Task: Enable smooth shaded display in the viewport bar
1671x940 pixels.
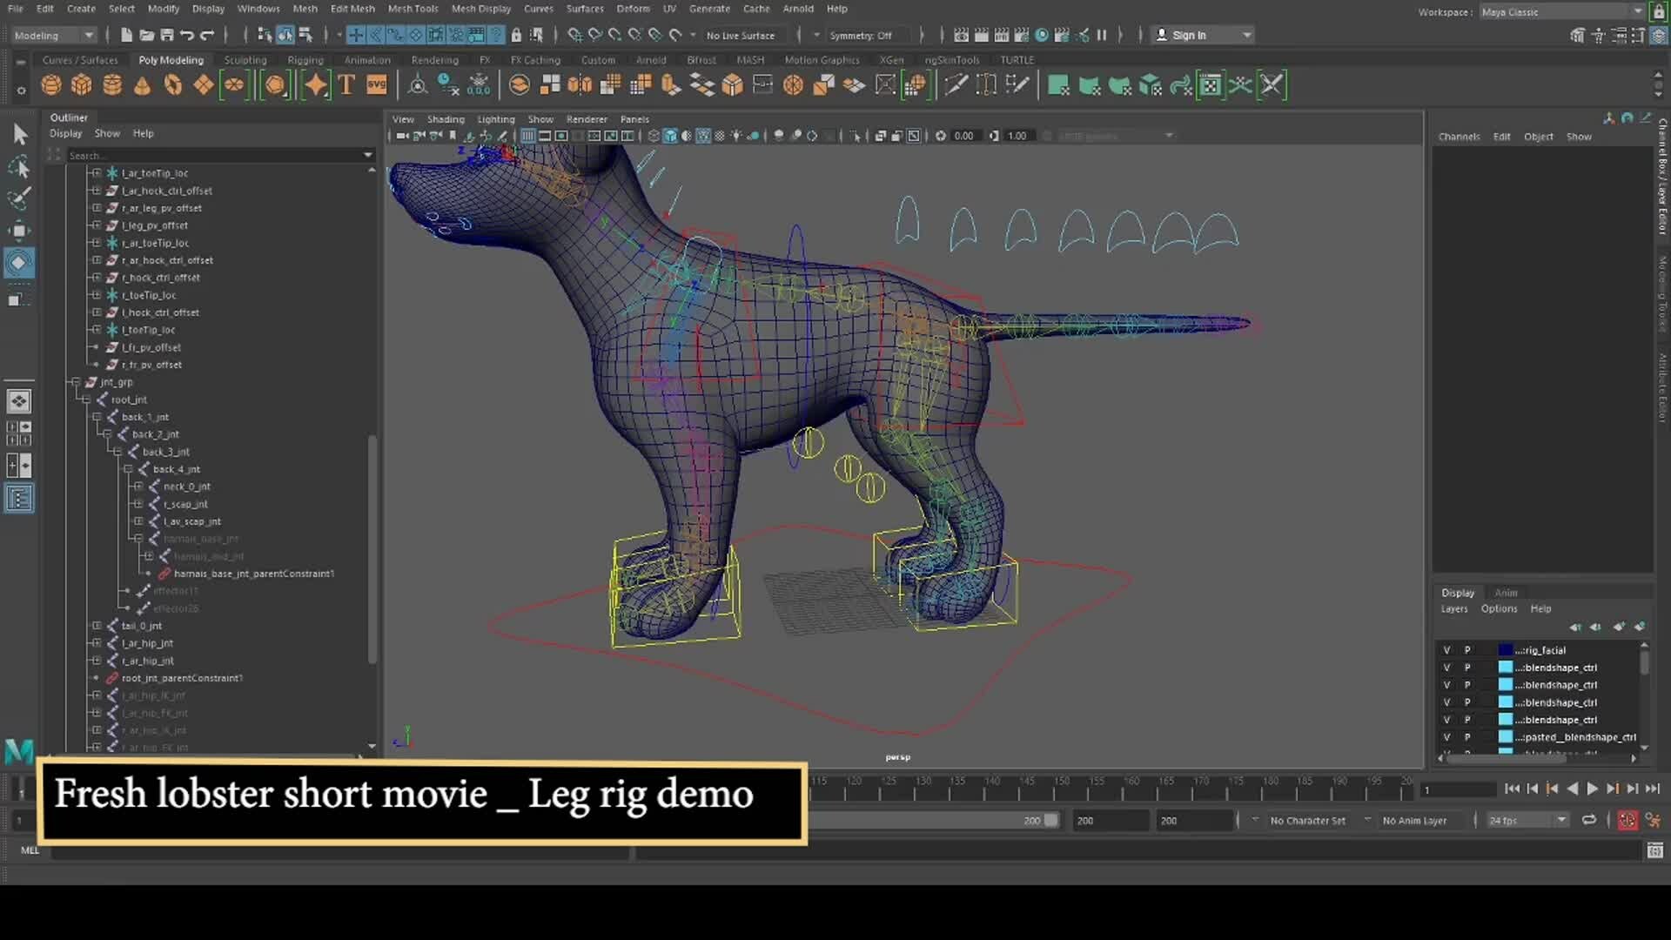Action: point(671,135)
